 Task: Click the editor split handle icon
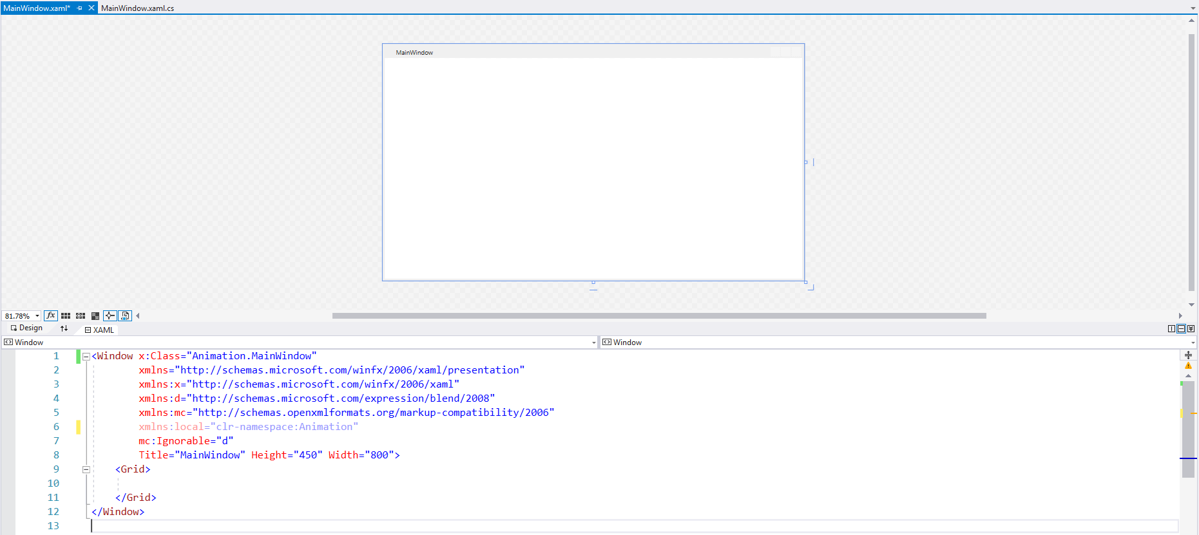click(x=1188, y=355)
